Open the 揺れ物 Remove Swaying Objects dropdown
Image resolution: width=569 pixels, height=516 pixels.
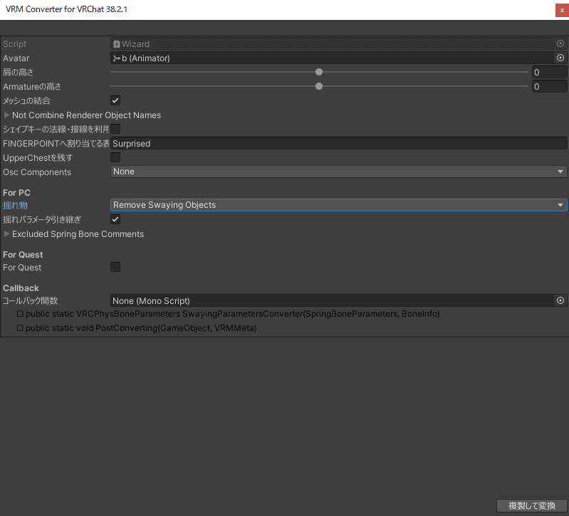click(x=338, y=205)
